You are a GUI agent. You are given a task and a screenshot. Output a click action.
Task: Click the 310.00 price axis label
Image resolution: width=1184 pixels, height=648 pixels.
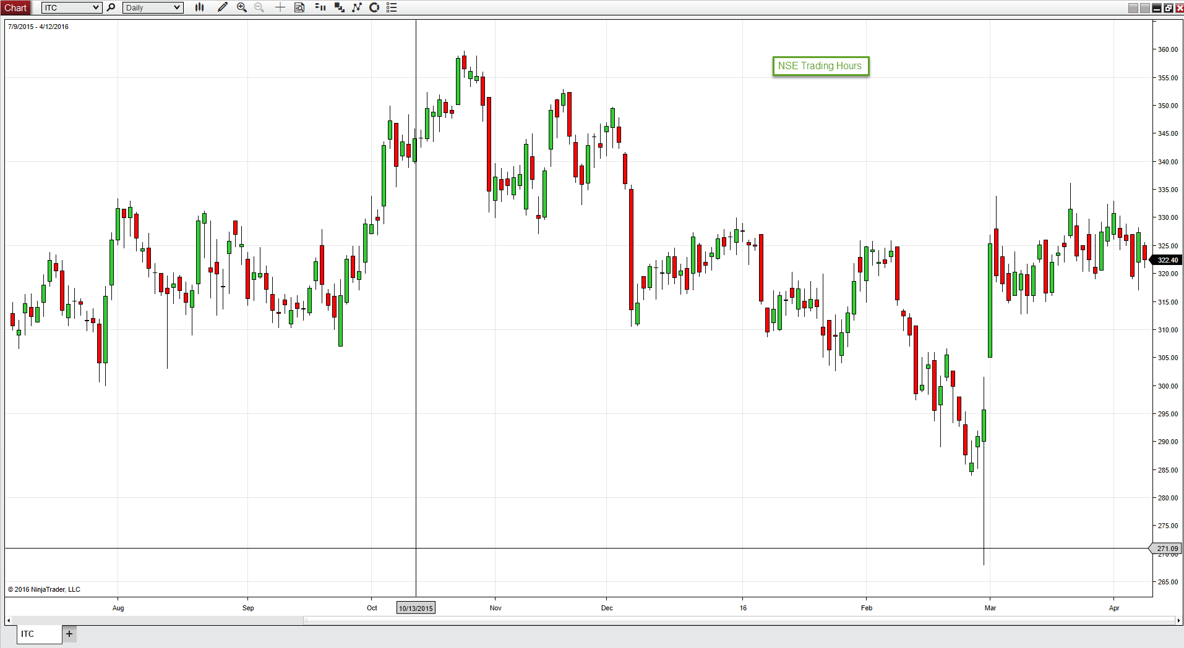(1168, 330)
